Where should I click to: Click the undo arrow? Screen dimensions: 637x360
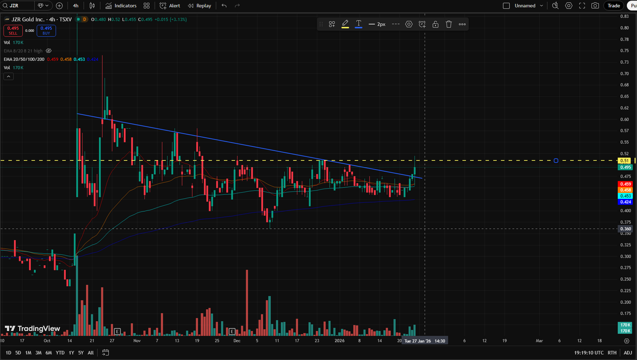(x=224, y=5)
